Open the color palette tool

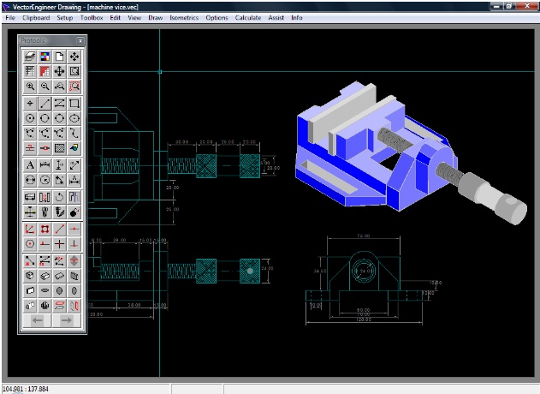(45, 57)
